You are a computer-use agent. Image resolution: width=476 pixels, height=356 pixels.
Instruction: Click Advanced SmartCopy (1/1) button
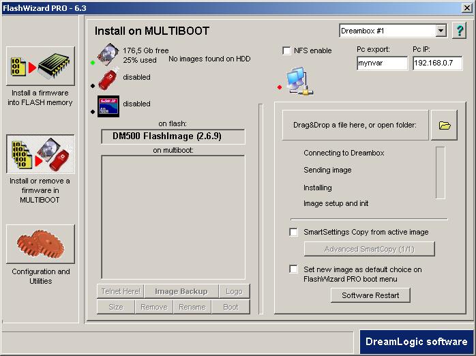tap(370, 249)
